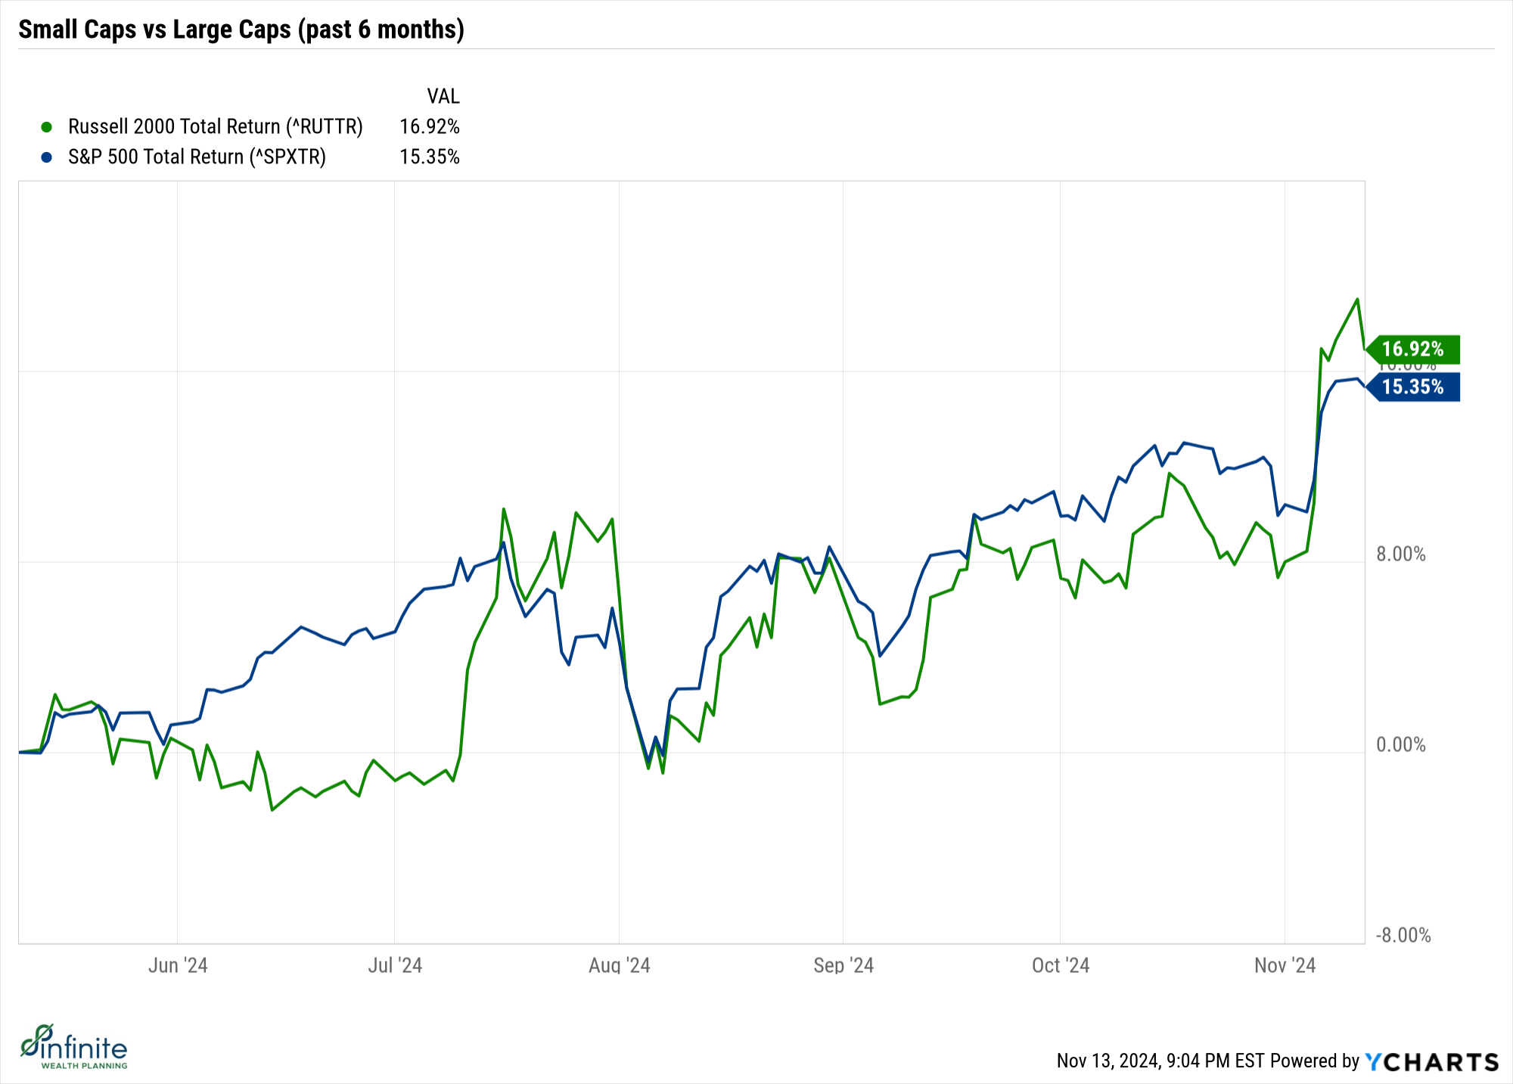This screenshot has height=1084, width=1513.
Task: Click the S&P 500 Total Return legend label
Action: [x=197, y=157]
